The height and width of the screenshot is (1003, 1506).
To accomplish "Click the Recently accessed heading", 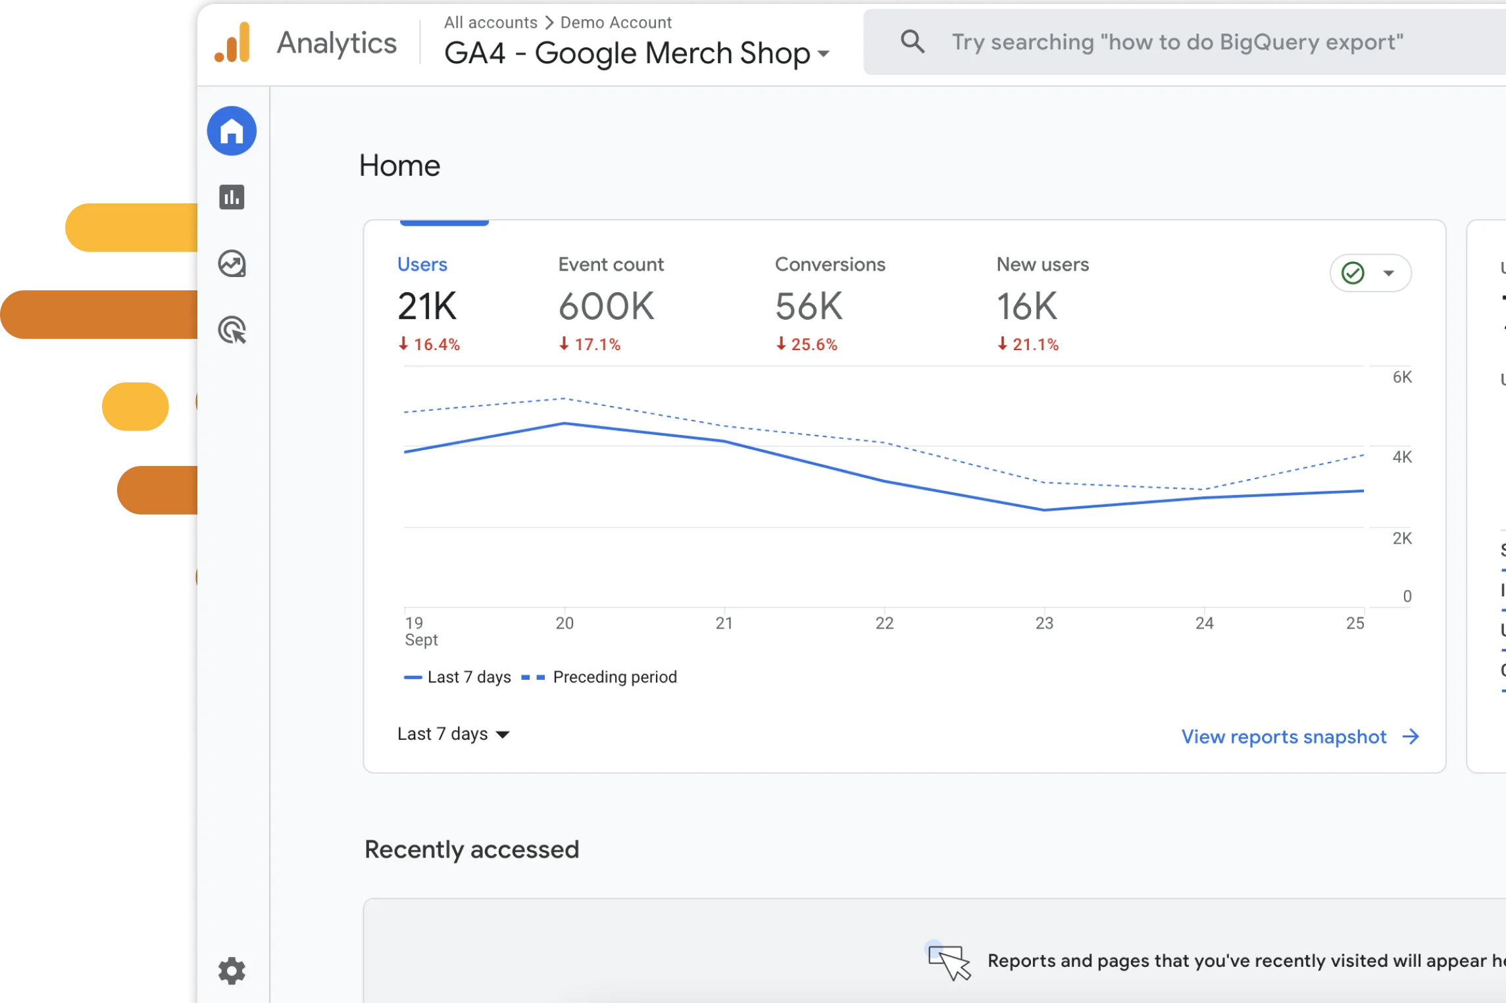I will (x=472, y=850).
